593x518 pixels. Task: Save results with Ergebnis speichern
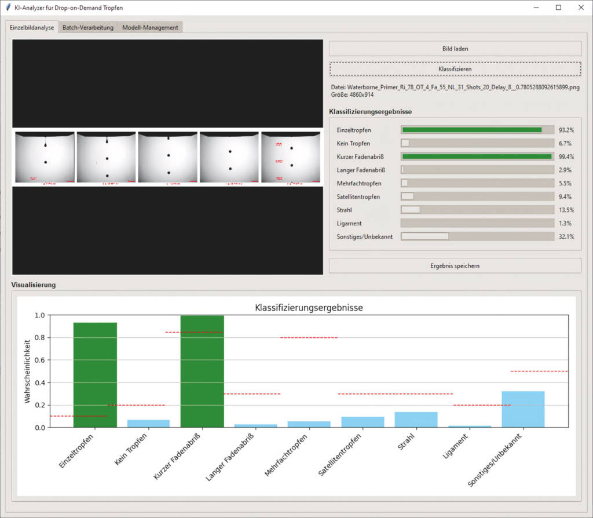pyautogui.click(x=455, y=265)
